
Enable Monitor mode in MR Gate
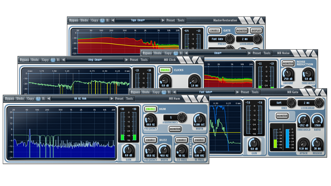(282, 116)
